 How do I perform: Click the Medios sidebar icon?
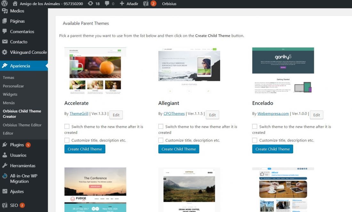(5, 11)
